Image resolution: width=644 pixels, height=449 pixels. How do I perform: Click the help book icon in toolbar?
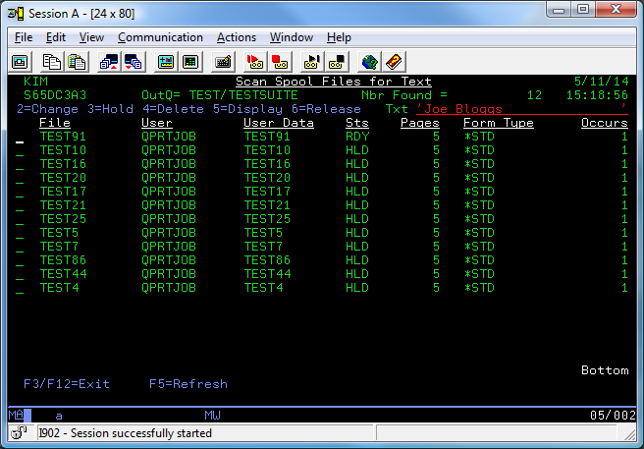(394, 61)
